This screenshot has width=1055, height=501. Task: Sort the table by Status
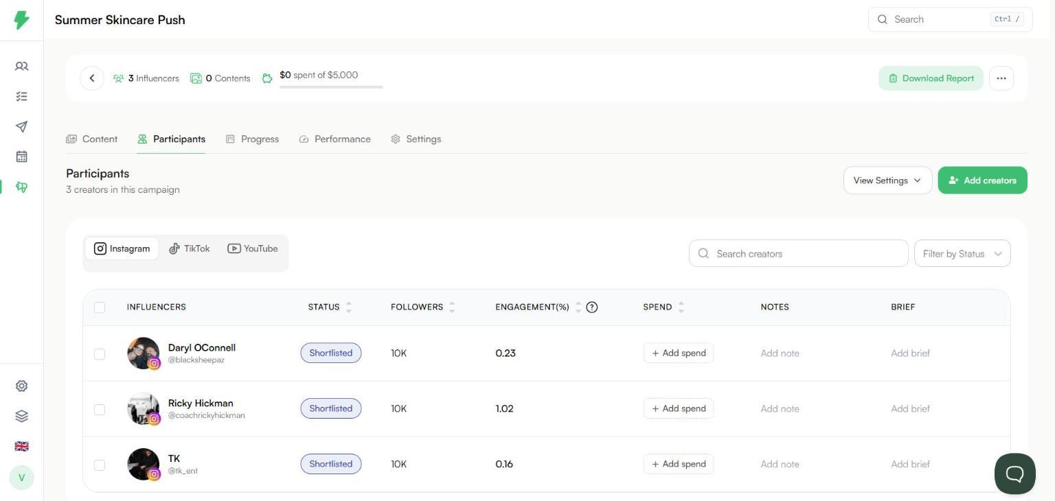349,307
